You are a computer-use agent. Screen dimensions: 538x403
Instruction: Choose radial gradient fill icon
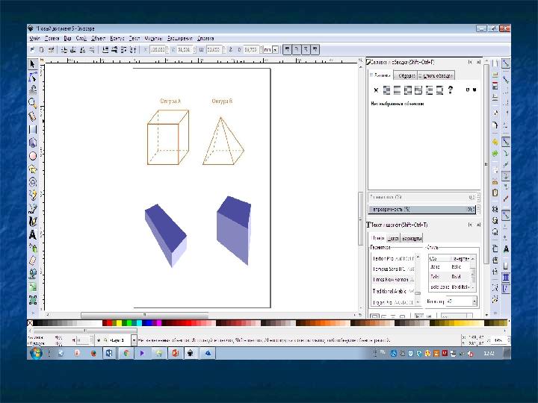click(x=408, y=90)
